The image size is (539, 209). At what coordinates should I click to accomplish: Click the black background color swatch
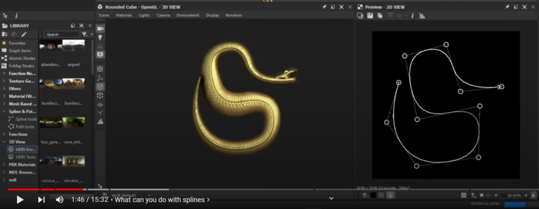pos(373,195)
